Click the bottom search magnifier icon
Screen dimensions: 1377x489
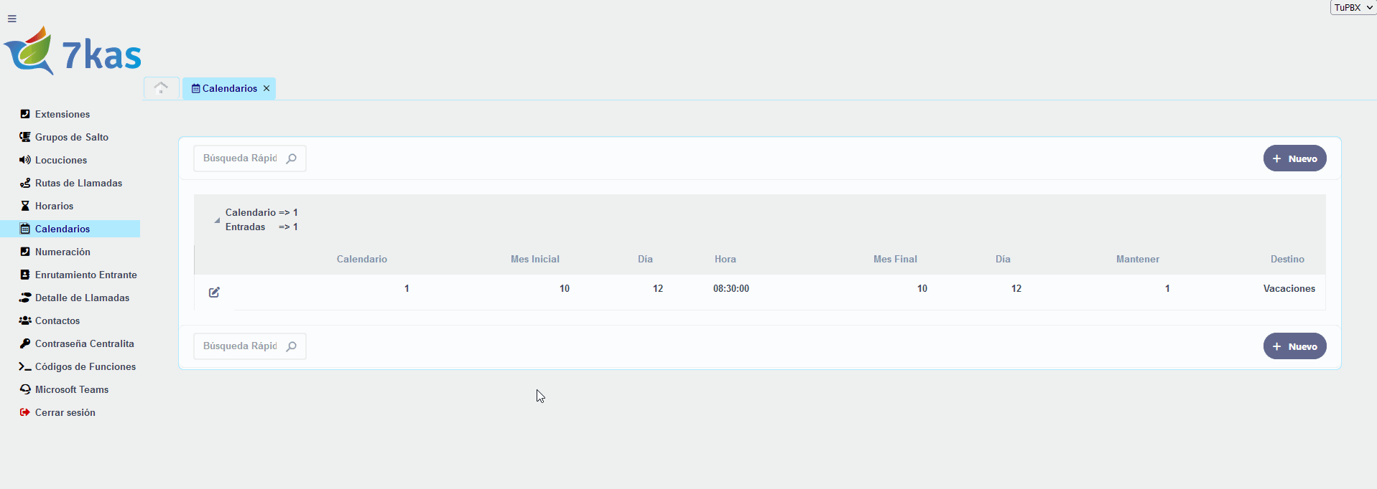[292, 346]
